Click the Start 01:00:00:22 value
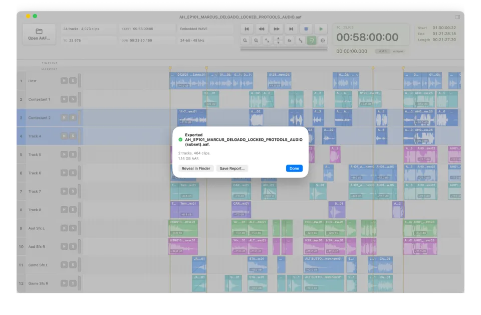Screen dimensions: 481x315 pyautogui.click(x=444, y=28)
